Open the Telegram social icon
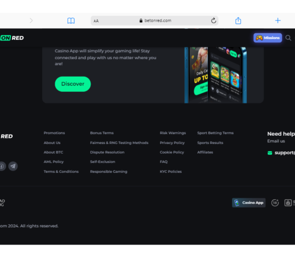 click(13, 166)
